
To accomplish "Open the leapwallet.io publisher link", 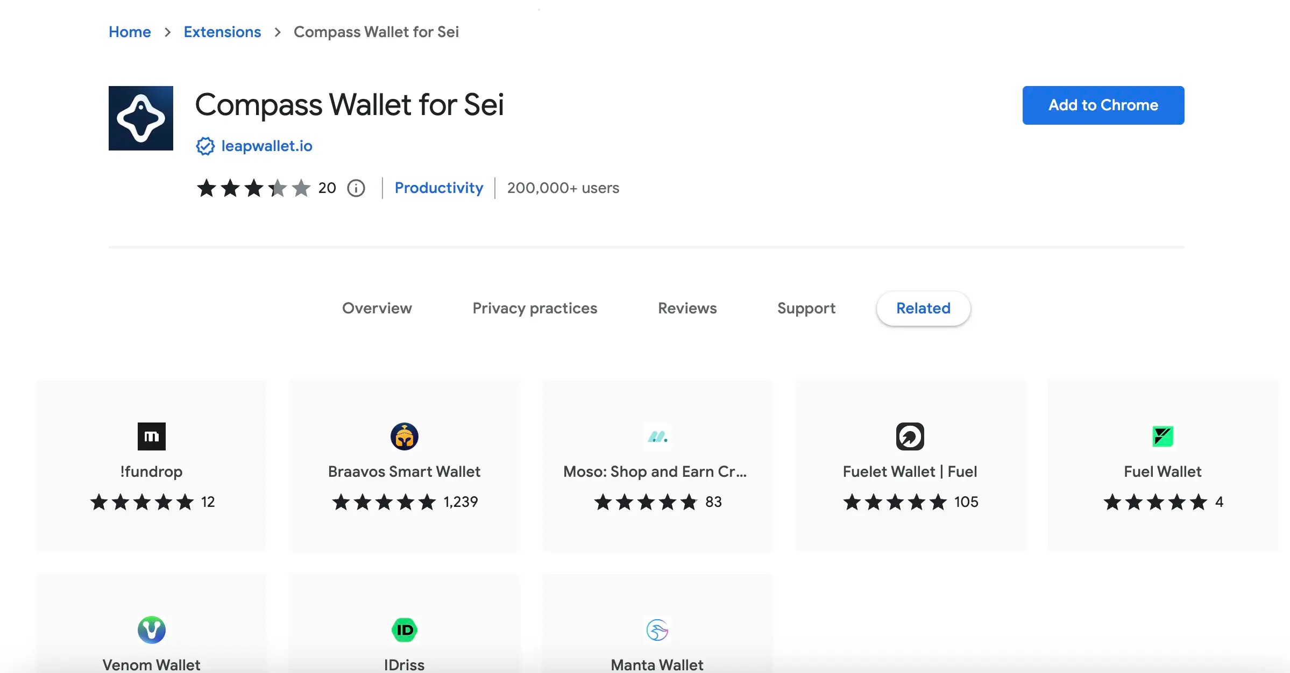I will (x=267, y=146).
